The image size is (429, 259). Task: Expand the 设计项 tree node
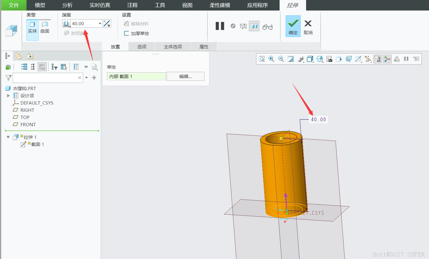[8, 96]
